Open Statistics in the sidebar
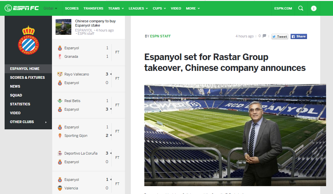The image size is (333, 194). [x=28, y=104]
